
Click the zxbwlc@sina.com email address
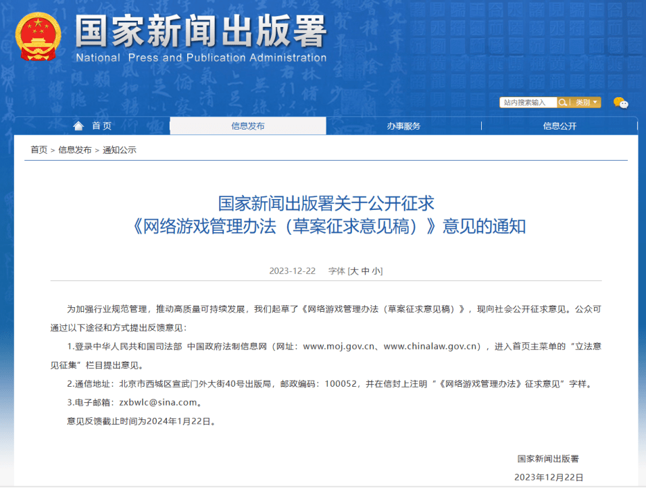157,402
